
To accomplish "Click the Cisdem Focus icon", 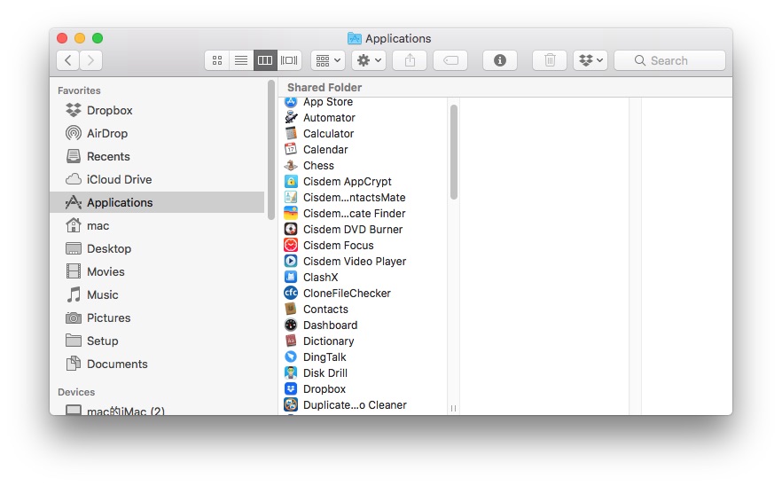I will click(291, 245).
